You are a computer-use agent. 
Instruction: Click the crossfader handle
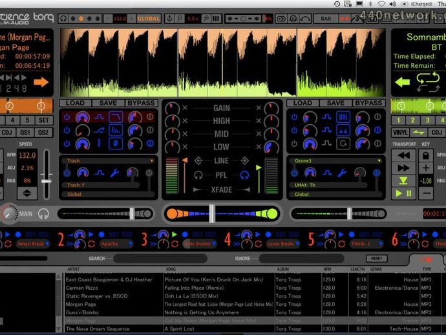point(212,213)
